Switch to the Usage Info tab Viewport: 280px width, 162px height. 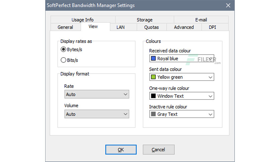[83, 20]
